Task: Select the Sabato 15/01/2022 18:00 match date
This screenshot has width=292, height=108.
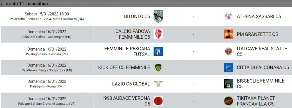Action: [47, 14]
